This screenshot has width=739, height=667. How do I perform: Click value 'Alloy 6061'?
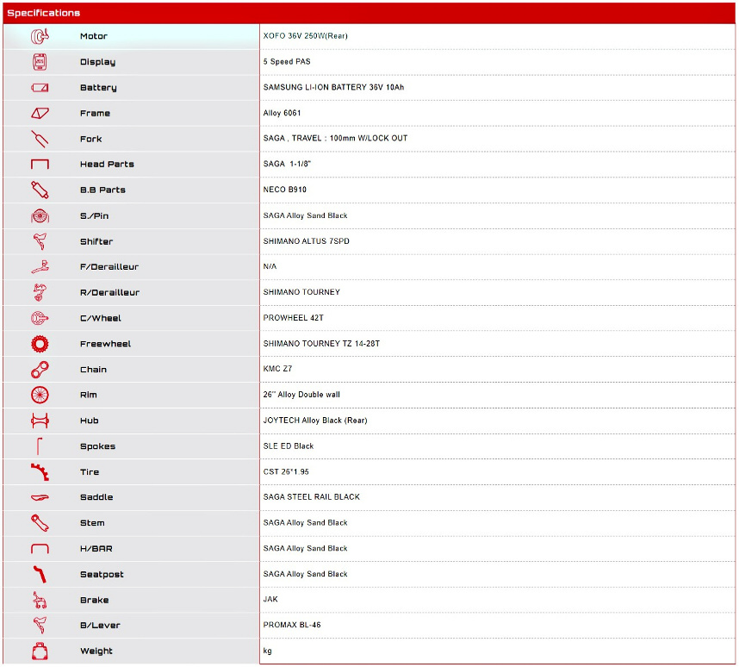[282, 113]
